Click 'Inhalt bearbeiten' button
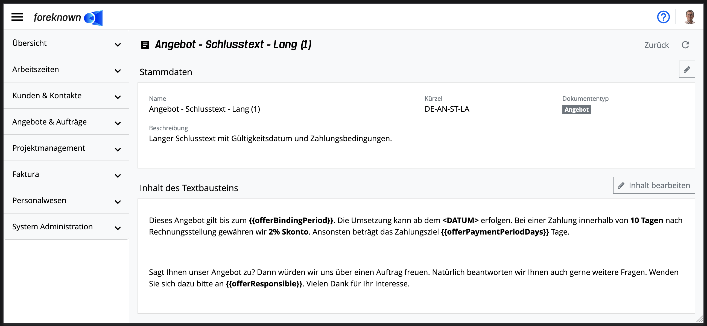The image size is (707, 326). point(654,185)
